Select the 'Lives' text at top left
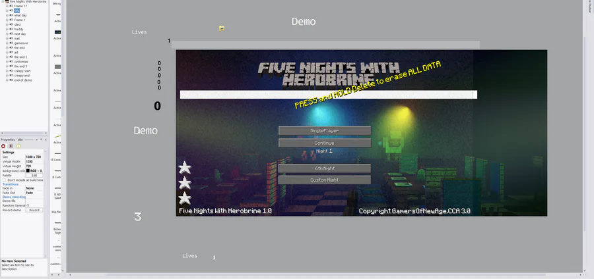This screenshot has height=279, width=594. [x=139, y=32]
